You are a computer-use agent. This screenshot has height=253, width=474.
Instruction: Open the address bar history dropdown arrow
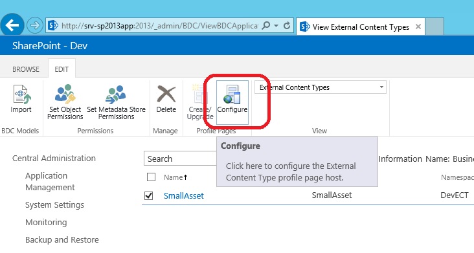tap(276, 26)
